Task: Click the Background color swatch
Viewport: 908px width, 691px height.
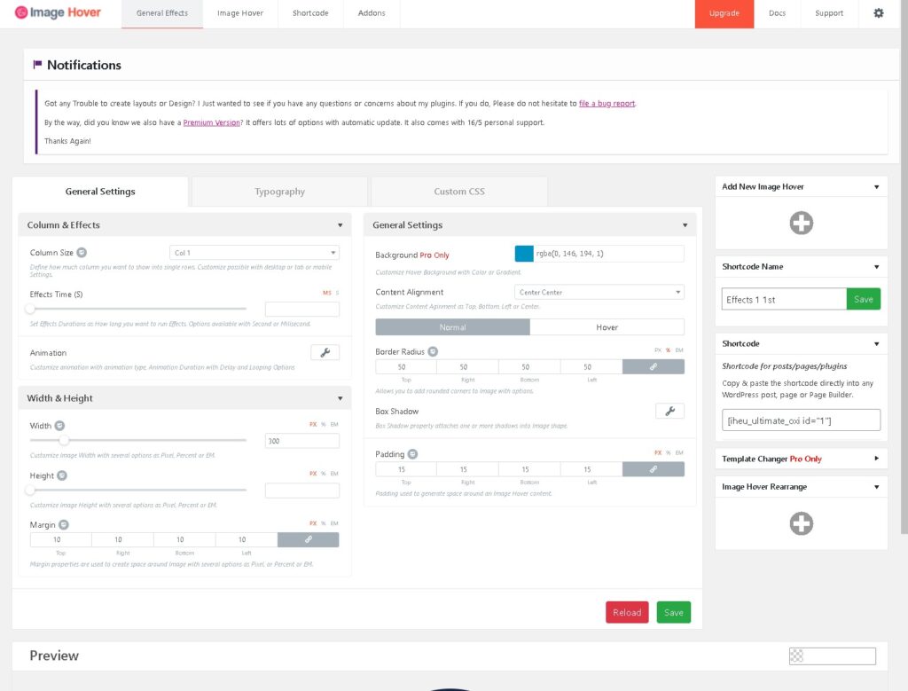Action: (x=524, y=255)
